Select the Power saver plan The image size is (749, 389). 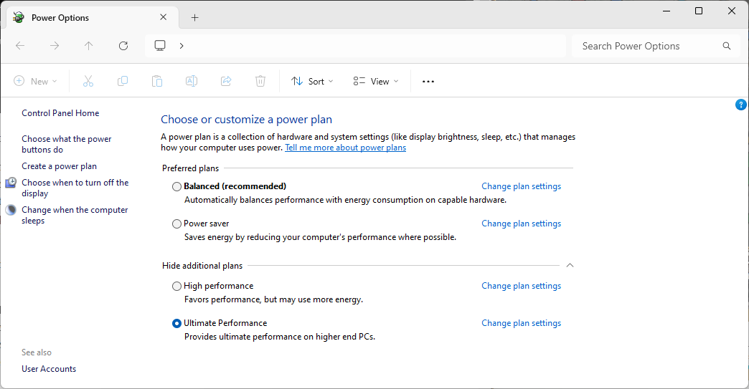[x=177, y=224]
